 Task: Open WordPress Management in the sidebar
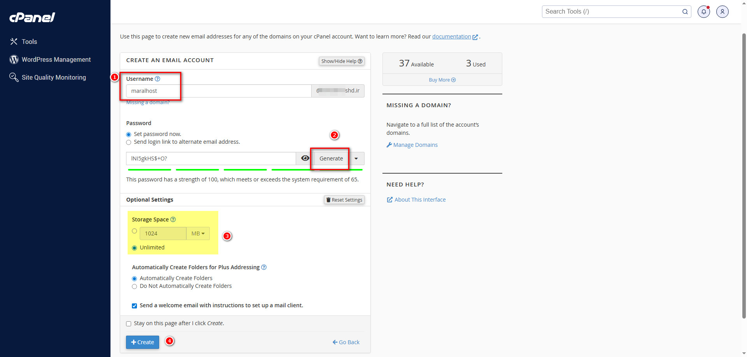point(56,59)
